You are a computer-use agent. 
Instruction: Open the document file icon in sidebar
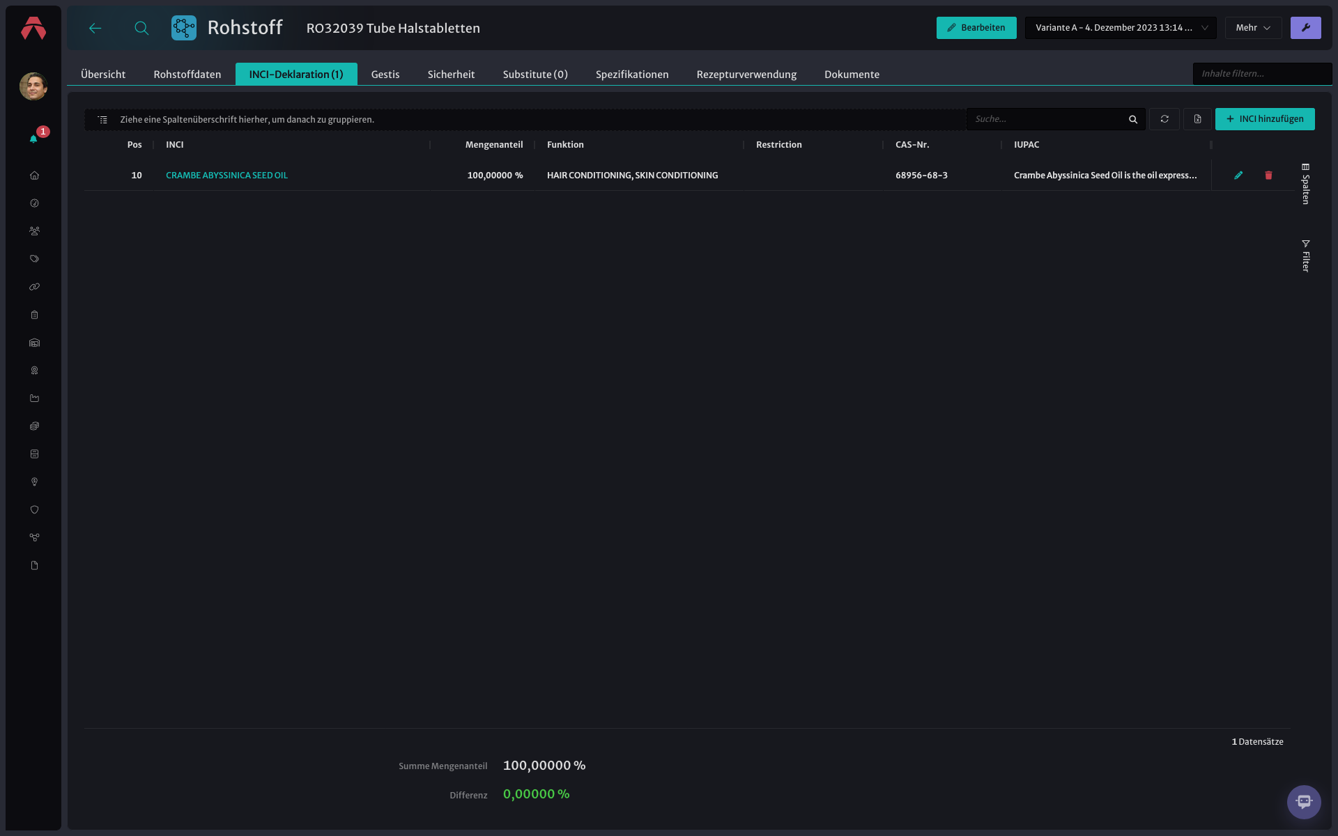click(x=34, y=566)
